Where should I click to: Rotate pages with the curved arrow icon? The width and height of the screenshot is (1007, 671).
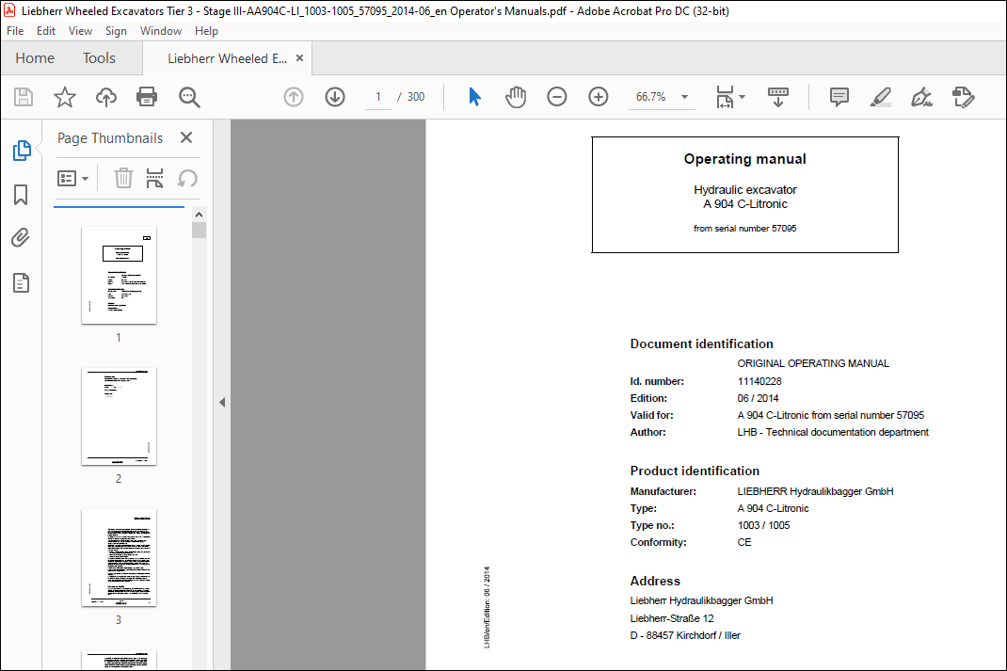(187, 178)
